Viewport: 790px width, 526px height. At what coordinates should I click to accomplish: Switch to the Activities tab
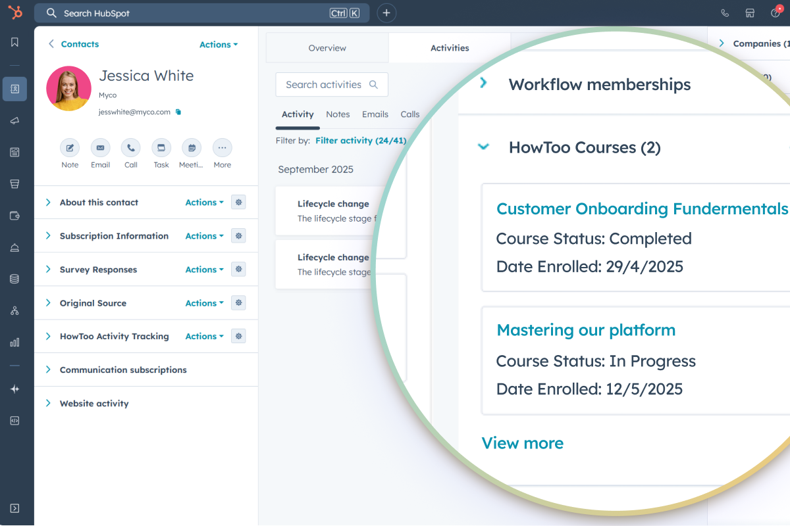[x=450, y=48]
